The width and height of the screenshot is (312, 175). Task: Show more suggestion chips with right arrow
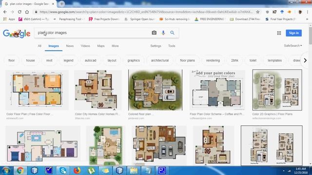click(x=305, y=60)
